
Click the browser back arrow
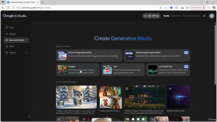pyautogui.click(x=3, y=8)
